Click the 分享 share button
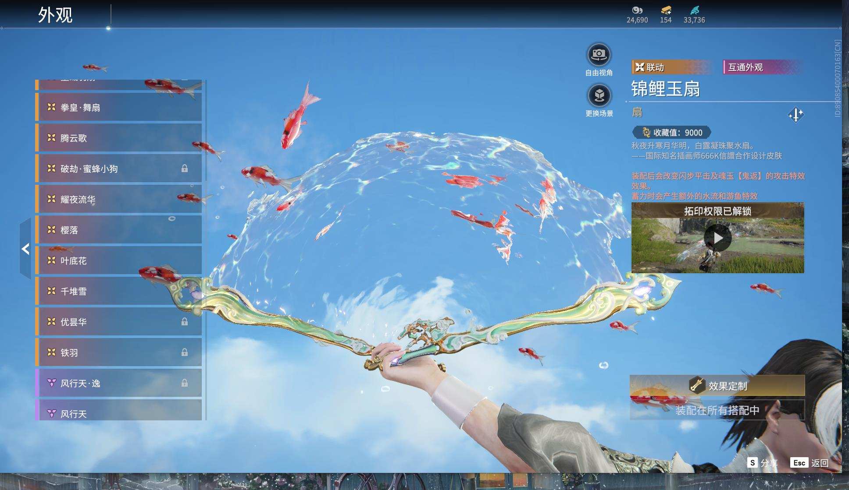 762,463
